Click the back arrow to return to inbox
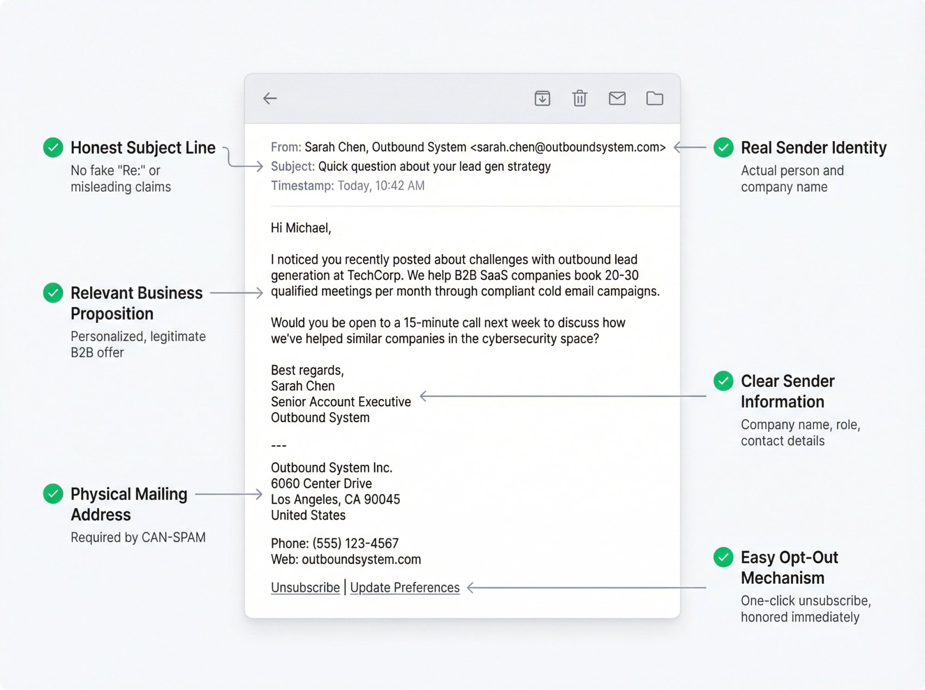 pos(269,98)
